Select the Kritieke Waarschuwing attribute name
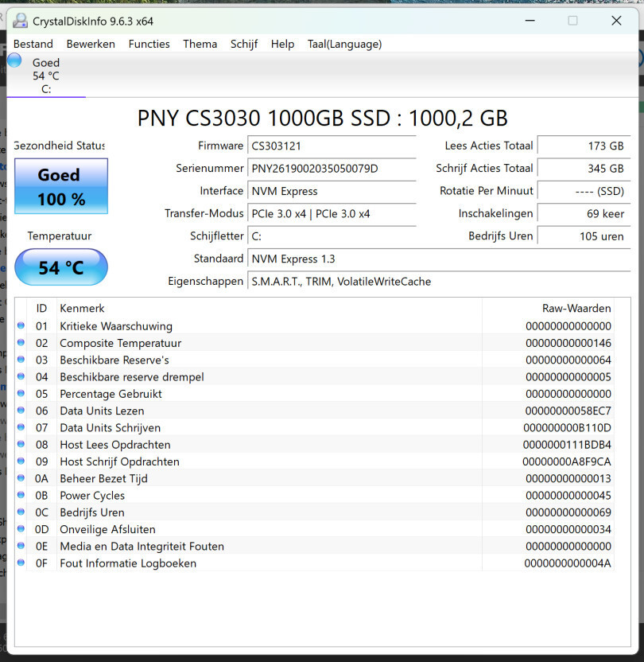Screen dimensions: 644x662 point(116,326)
